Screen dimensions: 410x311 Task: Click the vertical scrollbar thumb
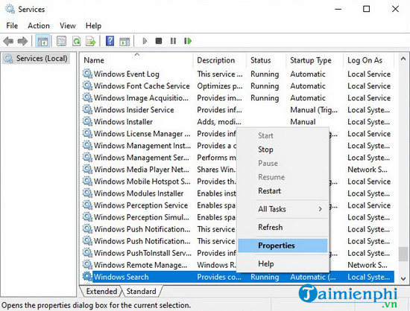pos(403,254)
